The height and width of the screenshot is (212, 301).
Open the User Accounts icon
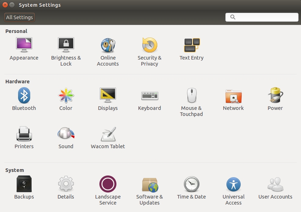pos(275,184)
